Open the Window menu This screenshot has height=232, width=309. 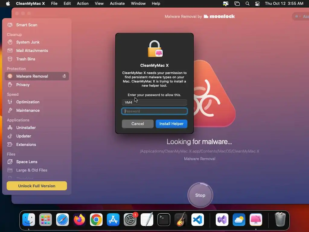[138, 4]
